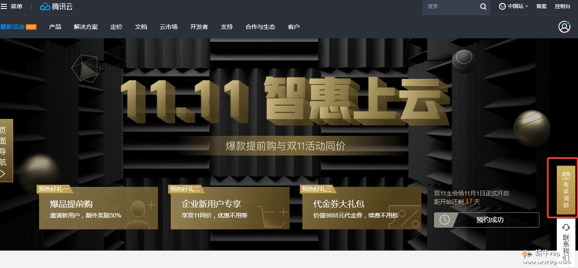
Task: Open the user account avatar icon
Action: (564, 27)
